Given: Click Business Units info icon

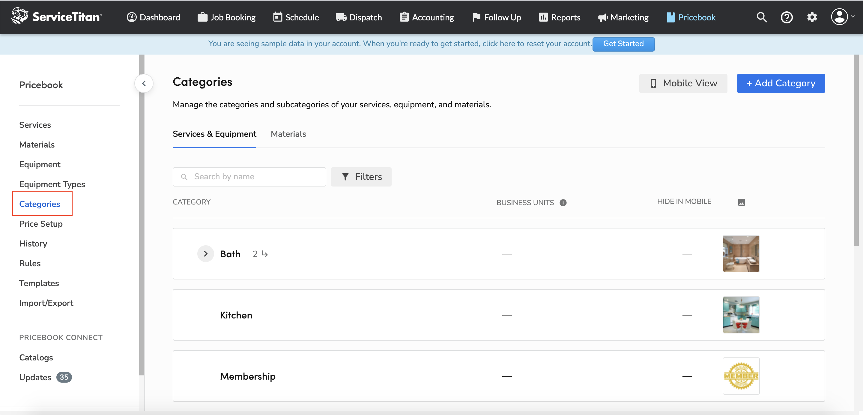Looking at the screenshot, I should (563, 203).
